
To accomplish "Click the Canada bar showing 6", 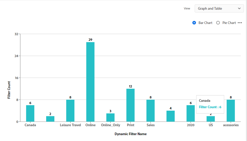I will 30,113.
